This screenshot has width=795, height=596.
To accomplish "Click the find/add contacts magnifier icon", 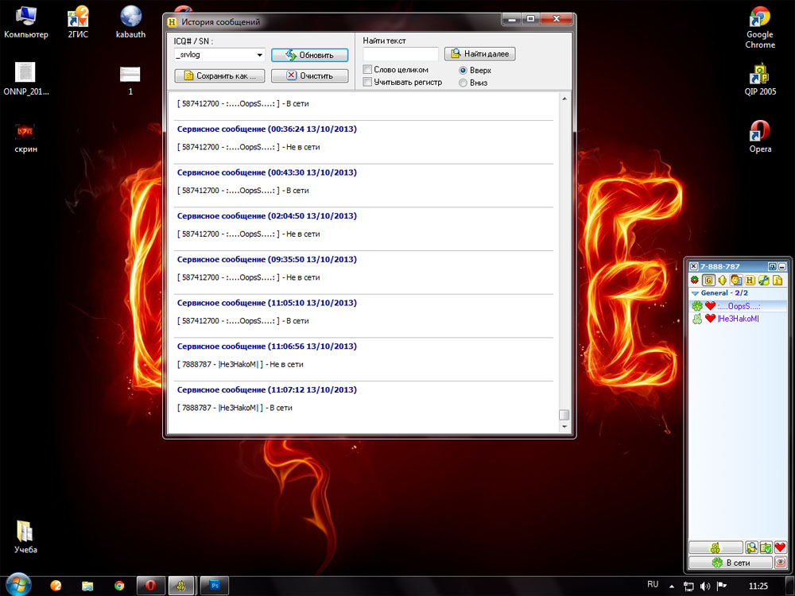I will click(x=751, y=548).
